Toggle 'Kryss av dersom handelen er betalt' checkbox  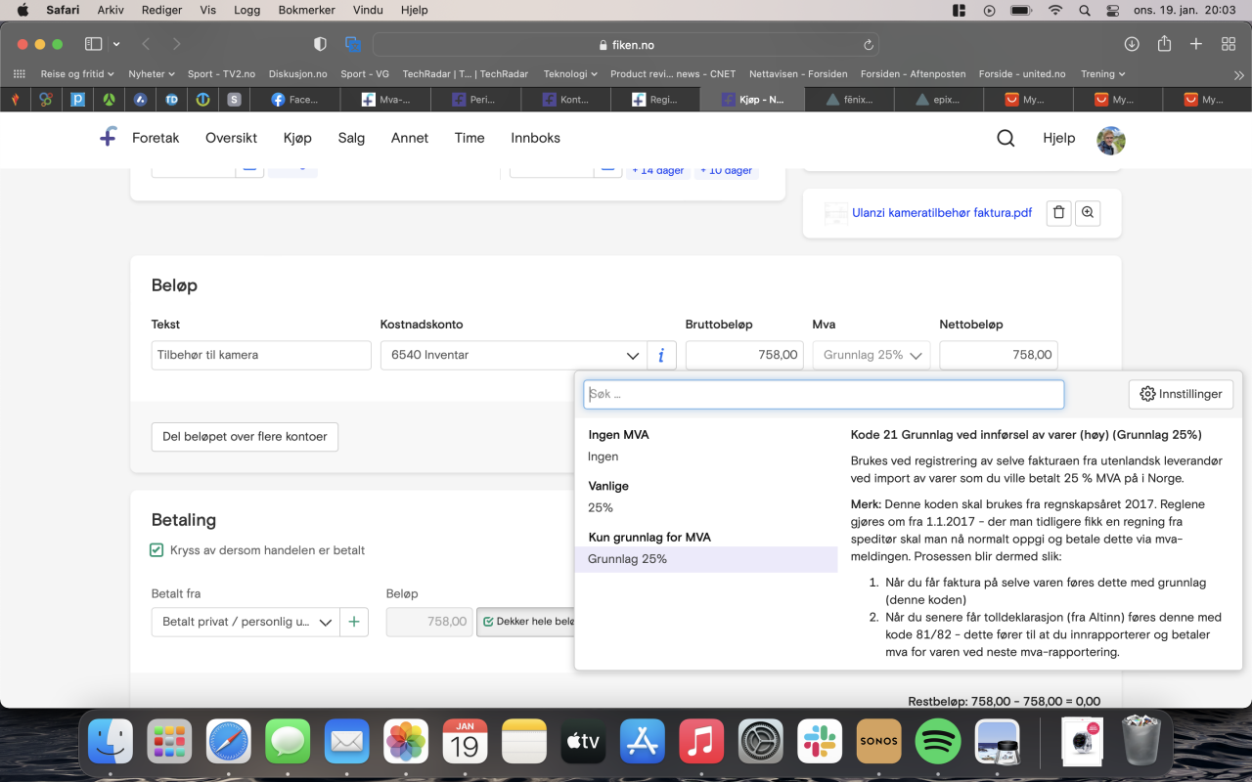[x=156, y=550]
